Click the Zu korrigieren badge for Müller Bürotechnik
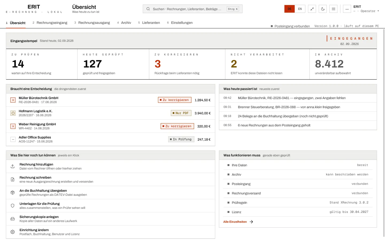Screen dimensions: 385x241 pos(175,100)
